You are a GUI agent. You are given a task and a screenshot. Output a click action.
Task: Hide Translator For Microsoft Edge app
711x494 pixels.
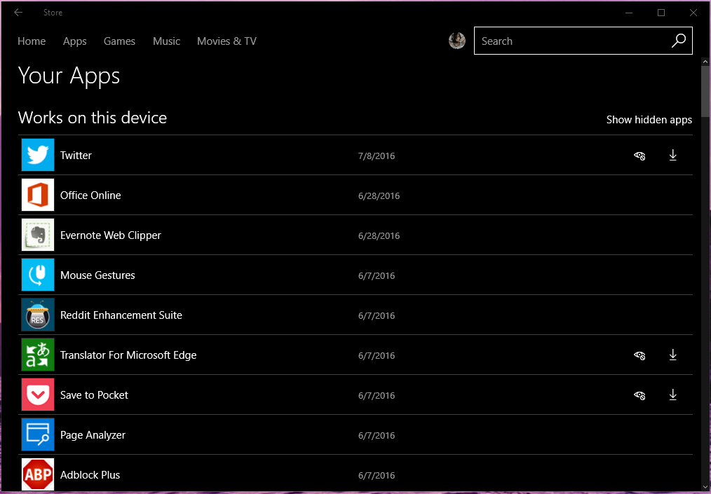tap(639, 355)
